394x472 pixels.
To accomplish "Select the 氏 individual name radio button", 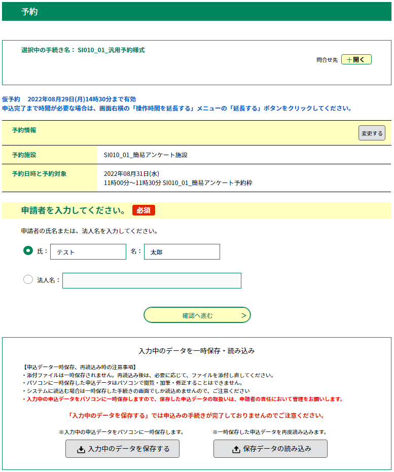I will click(28, 251).
